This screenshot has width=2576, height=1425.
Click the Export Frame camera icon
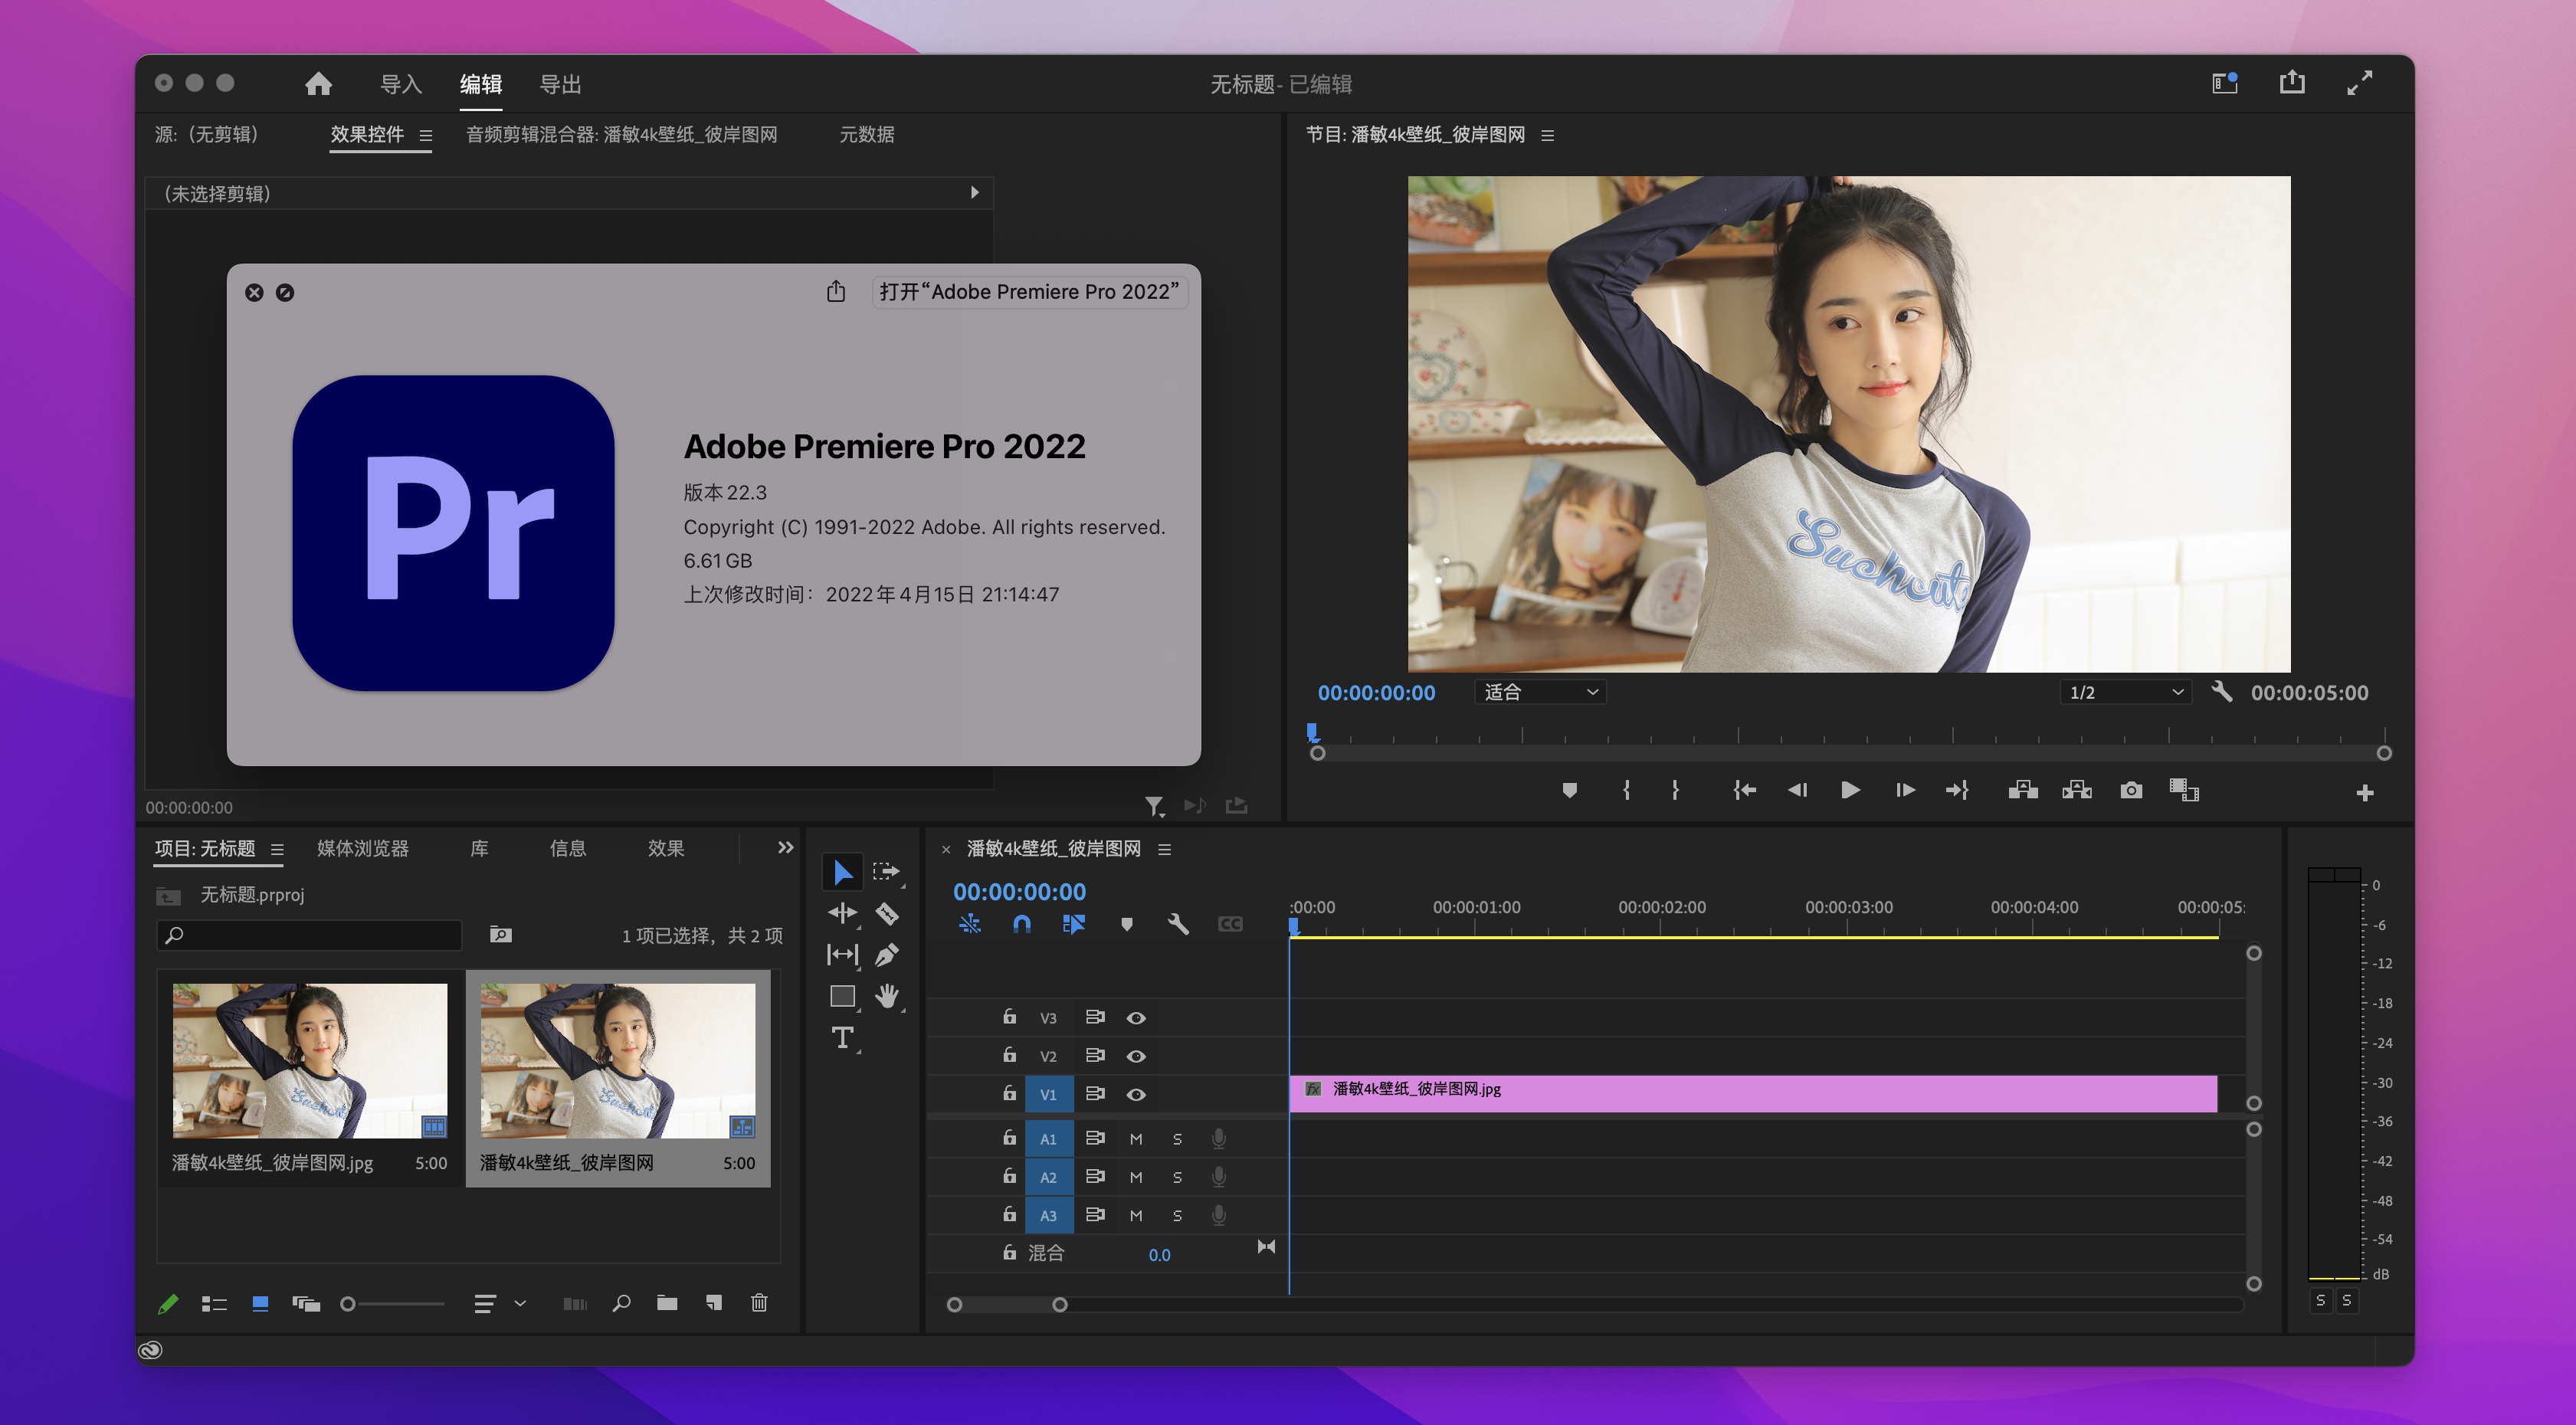(x=2130, y=791)
